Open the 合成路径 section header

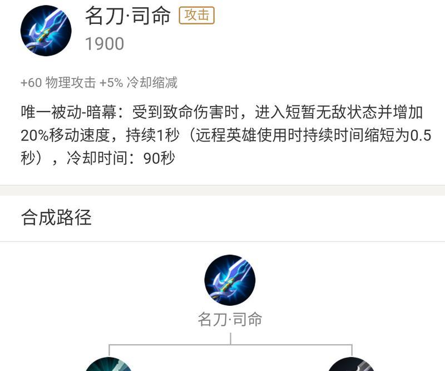tap(56, 217)
